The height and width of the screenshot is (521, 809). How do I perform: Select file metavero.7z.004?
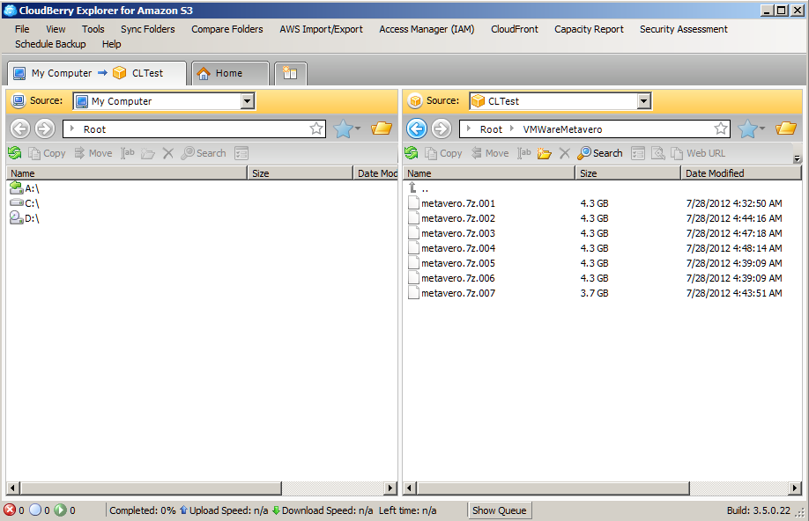451,248
